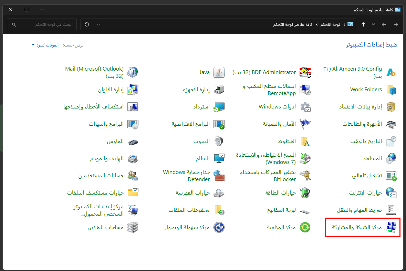Screen dimensions: 406x271
Task: Click the Mail (Microsoft Outlook) icon
Action: click(133, 72)
